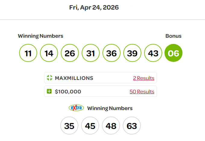Image resolution: width=205 pixels, height=141 pixels.
Task: Click Extra number ball 35
Action: [x=69, y=126]
